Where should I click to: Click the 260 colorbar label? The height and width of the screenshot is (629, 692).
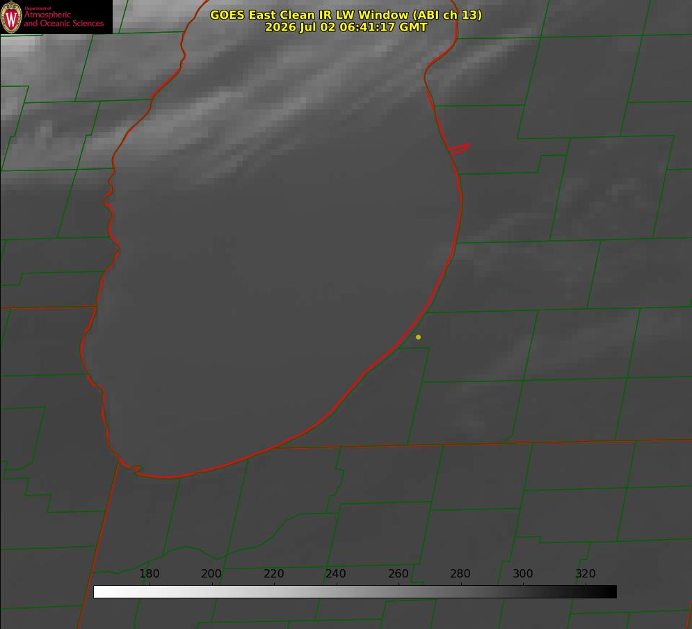398,573
